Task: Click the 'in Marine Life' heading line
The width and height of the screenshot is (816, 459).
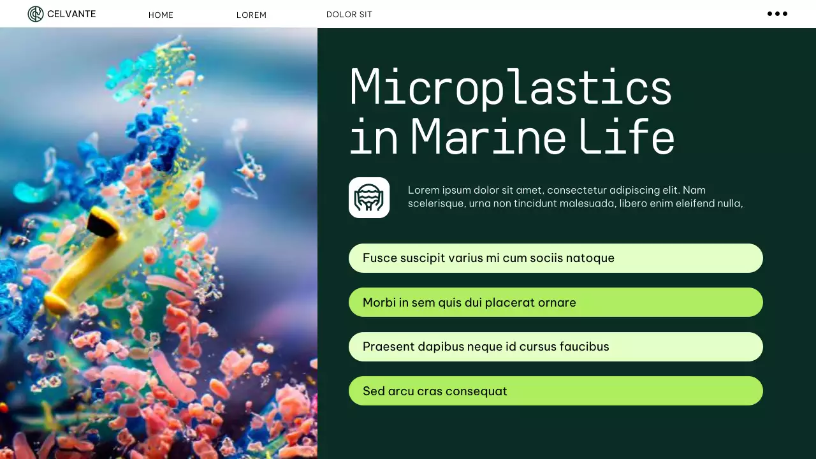Action: point(512,136)
